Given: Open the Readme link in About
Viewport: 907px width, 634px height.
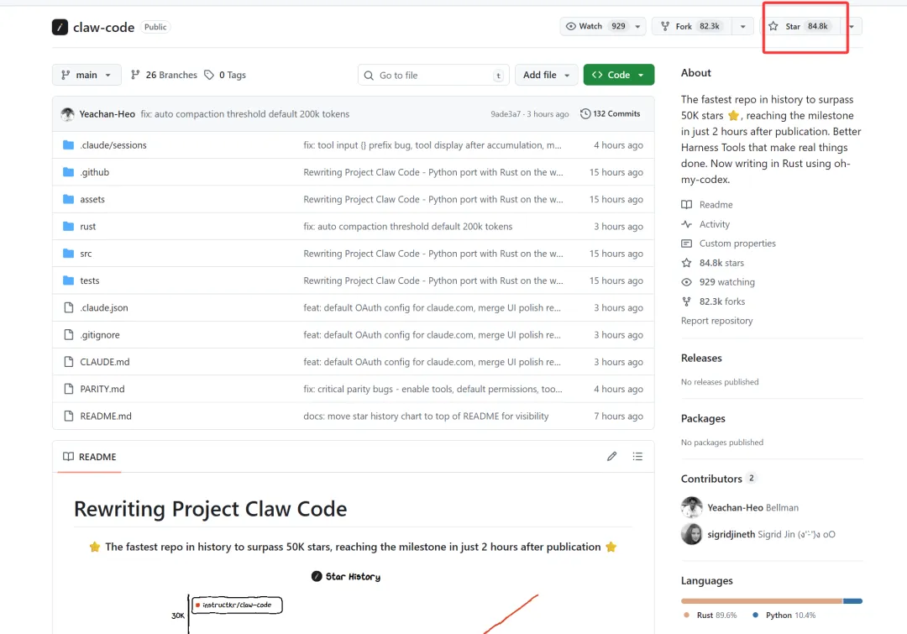Looking at the screenshot, I should (707, 204).
